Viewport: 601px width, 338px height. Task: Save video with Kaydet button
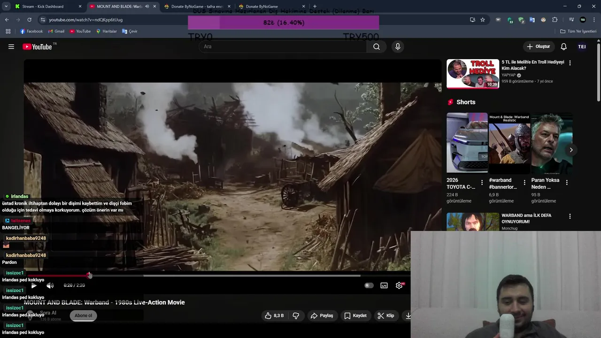tap(355, 315)
